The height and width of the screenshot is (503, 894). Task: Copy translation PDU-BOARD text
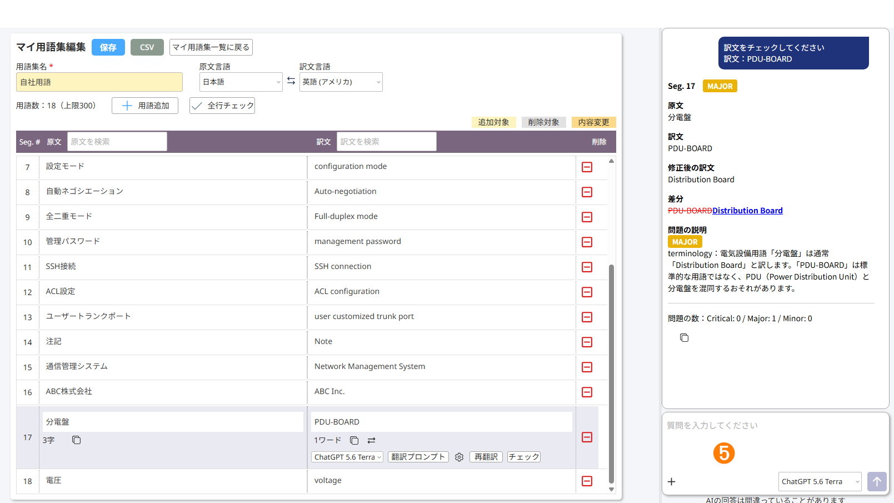pyautogui.click(x=354, y=440)
